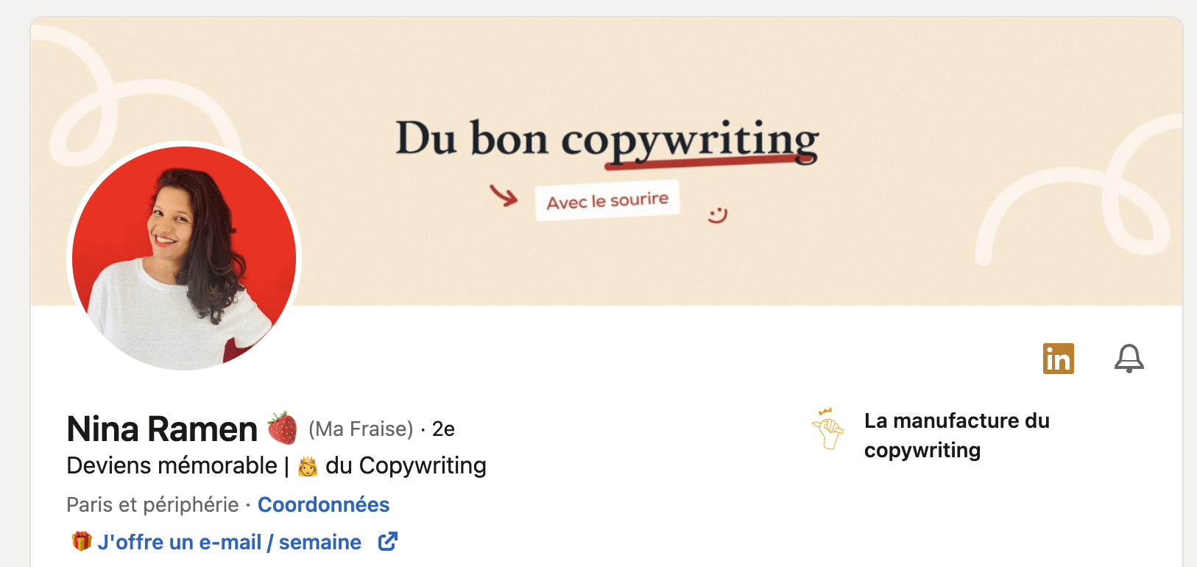Click La manufacture du copywriting logo
The width and height of the screenshot is (1197, 567).
pyautogui.click(x=828, y=429)
